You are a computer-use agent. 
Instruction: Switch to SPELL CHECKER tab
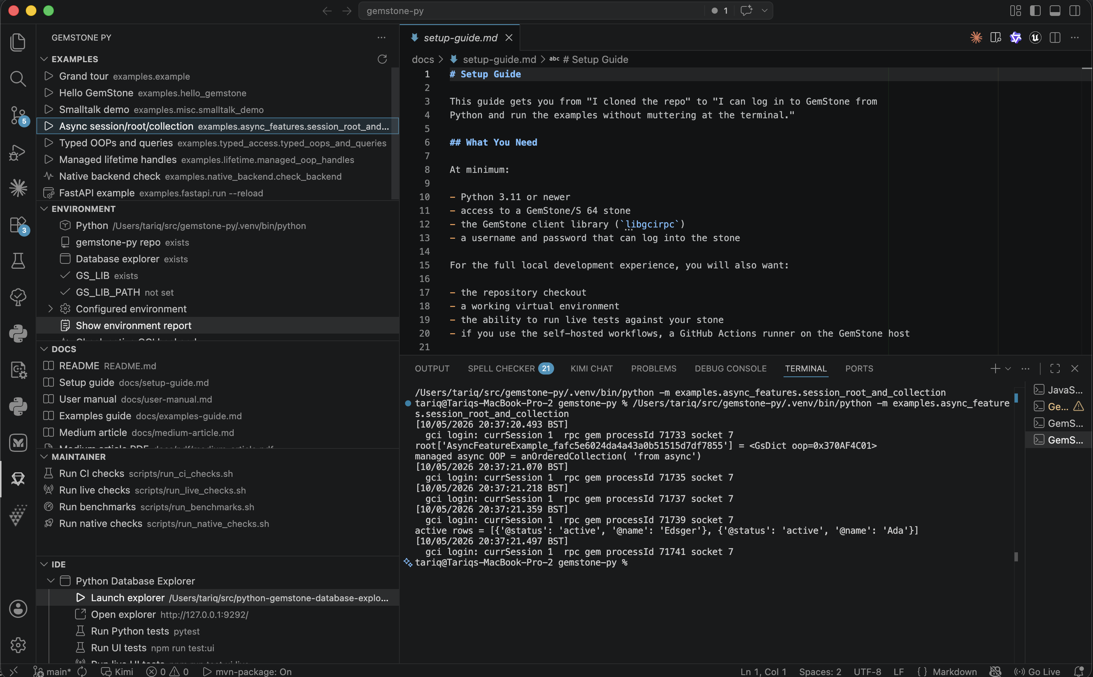511,368
